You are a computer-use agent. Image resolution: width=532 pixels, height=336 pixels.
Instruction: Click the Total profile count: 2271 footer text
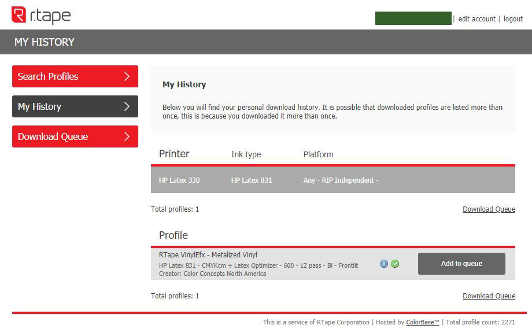pyautogui.click(x=481, y=322)
